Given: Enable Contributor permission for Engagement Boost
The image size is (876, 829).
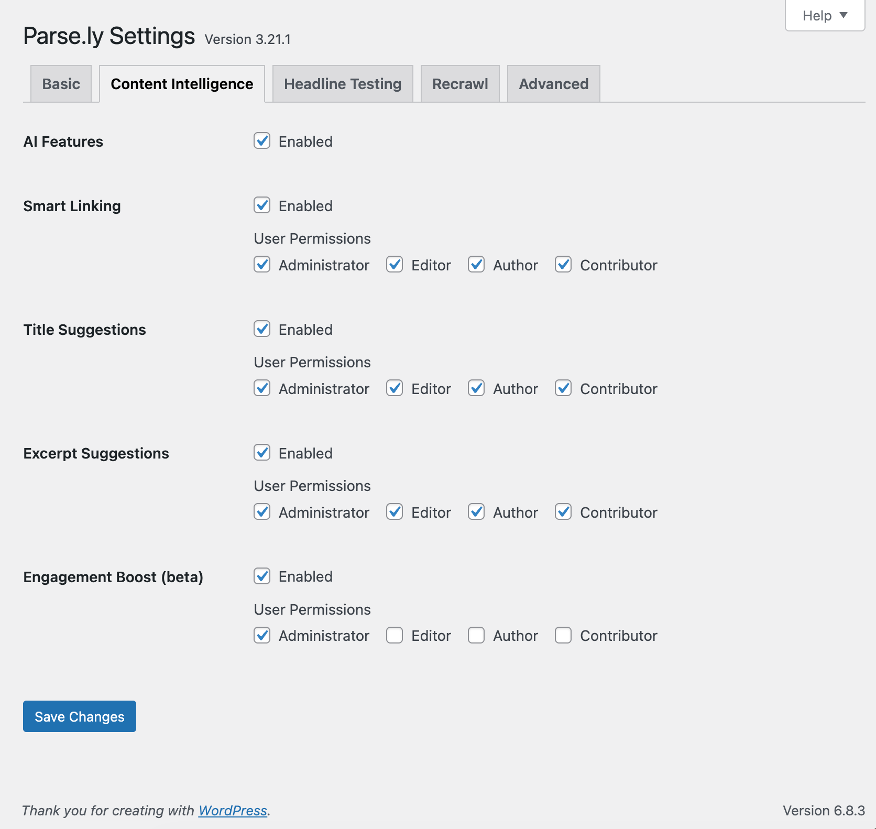Looking at the screenshot, I should [563, 636].
